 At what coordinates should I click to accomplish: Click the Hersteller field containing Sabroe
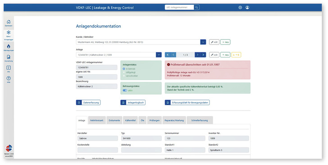click(98, 138)
